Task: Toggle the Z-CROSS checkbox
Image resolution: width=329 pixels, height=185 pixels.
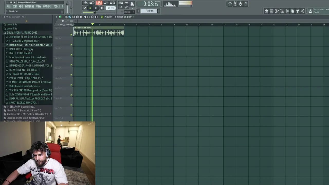Action: pos(64,25)
